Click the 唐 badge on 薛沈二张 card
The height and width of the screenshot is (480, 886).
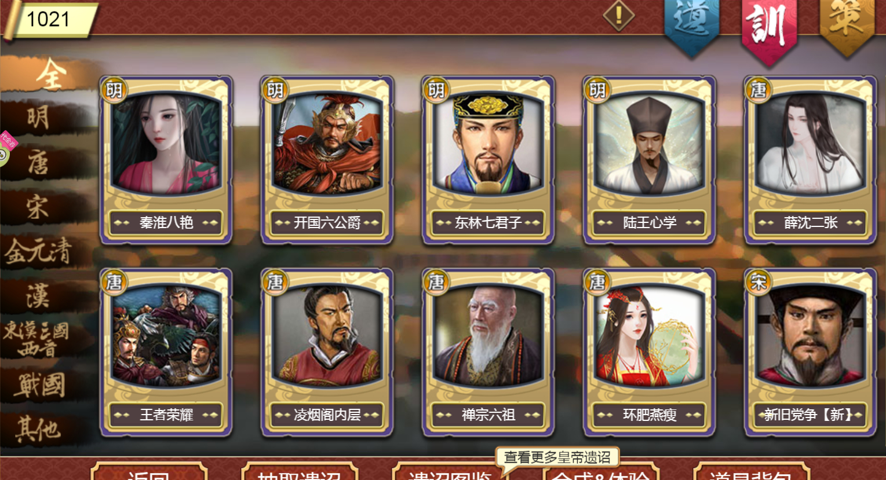coord(759,90)
